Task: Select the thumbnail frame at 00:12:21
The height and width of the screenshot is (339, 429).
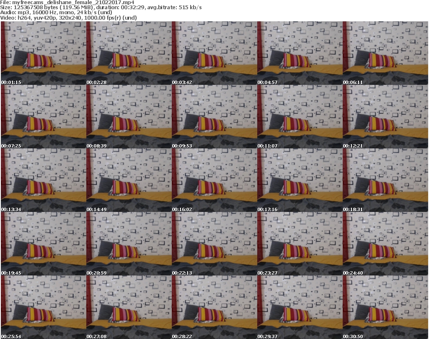Action: [x=385, y=117]
